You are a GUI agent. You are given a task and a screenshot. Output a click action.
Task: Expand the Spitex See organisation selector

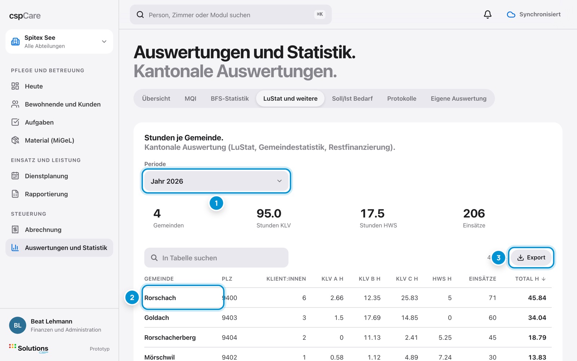coord(59,42)
